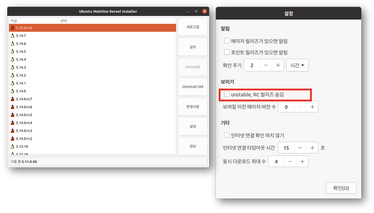Click the red penguin icon for 5.14.0-rc3

(12, 131)
